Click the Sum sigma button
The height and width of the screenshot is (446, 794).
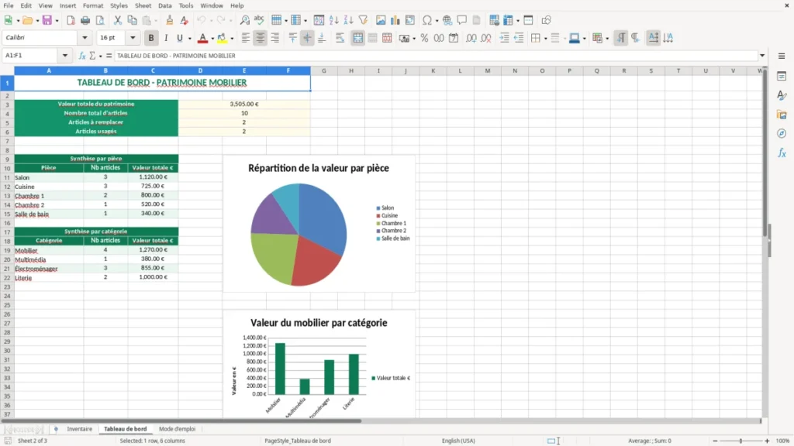[92, 56]
